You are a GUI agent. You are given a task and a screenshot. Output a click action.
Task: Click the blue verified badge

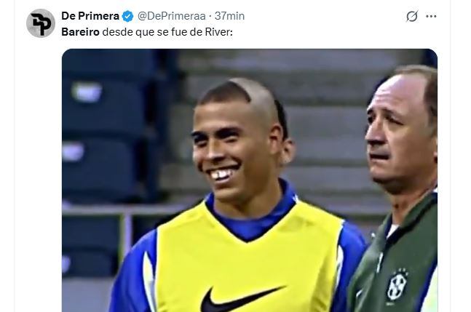[126, 16]
